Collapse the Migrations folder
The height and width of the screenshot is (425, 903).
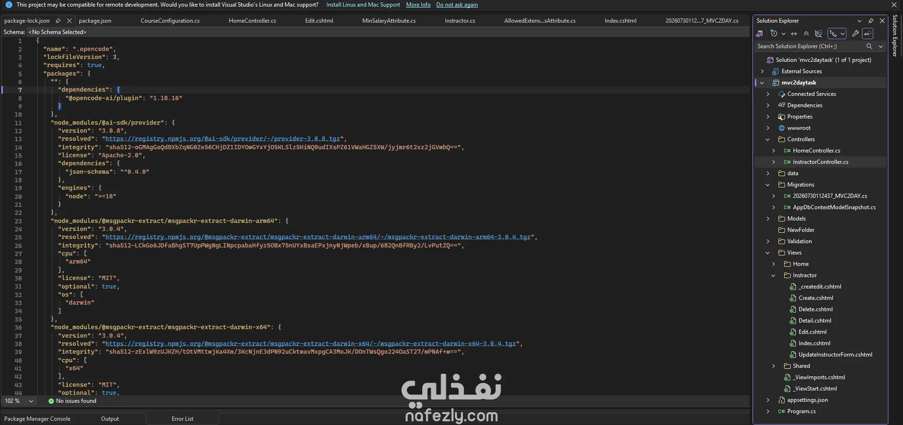[768, 185]
